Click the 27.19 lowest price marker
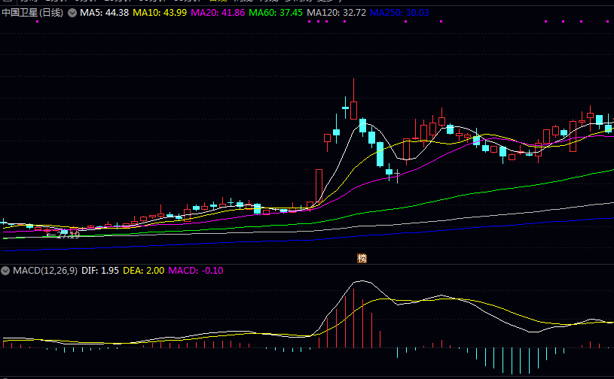The width and height of the screenshot is (614, 379). click(x=68, y=235)
